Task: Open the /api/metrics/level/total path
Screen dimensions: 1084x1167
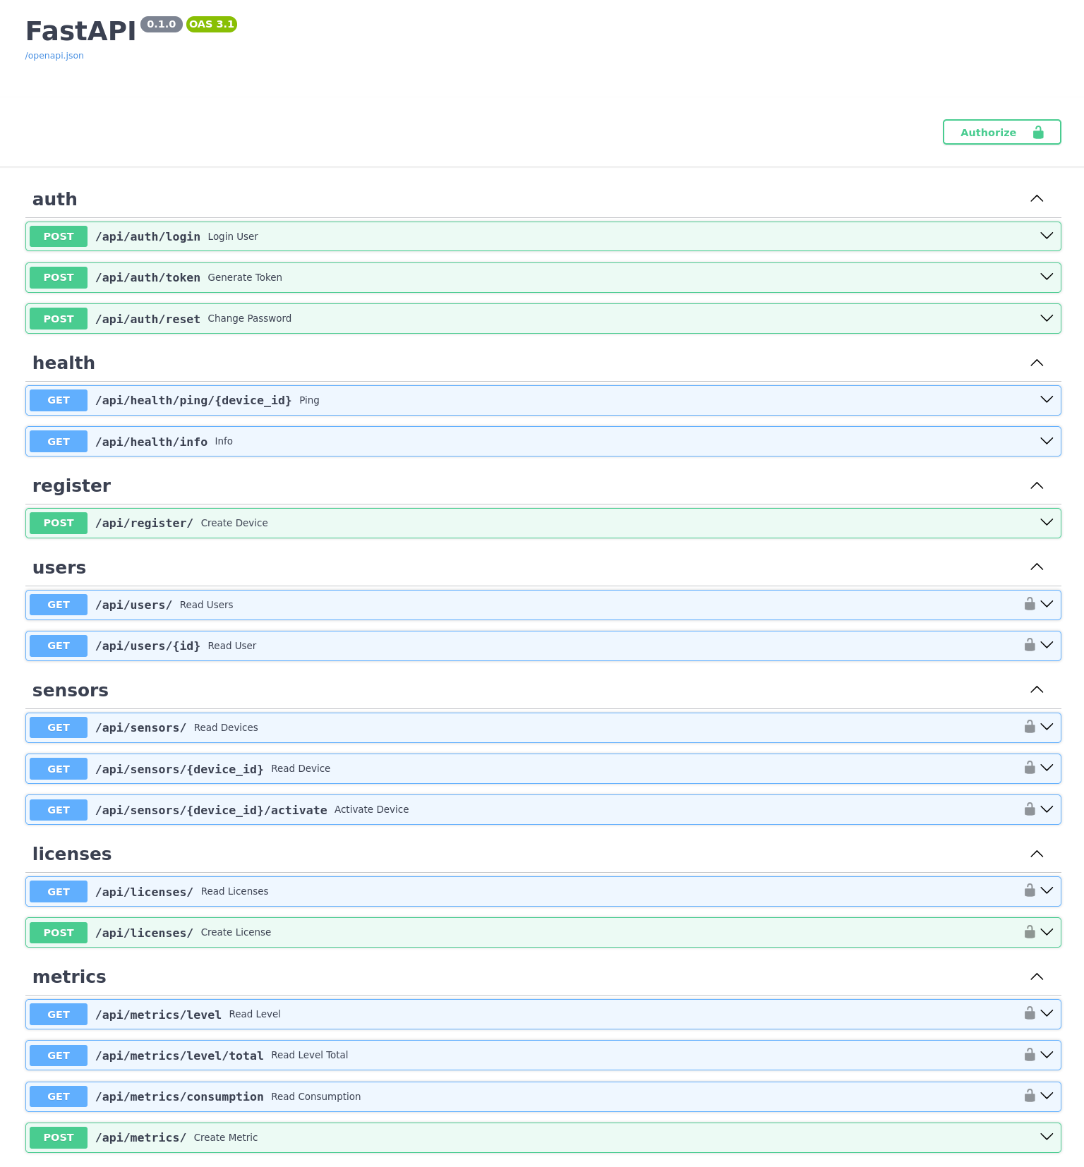Action: pyautogui.click(x=179, y=1056)
